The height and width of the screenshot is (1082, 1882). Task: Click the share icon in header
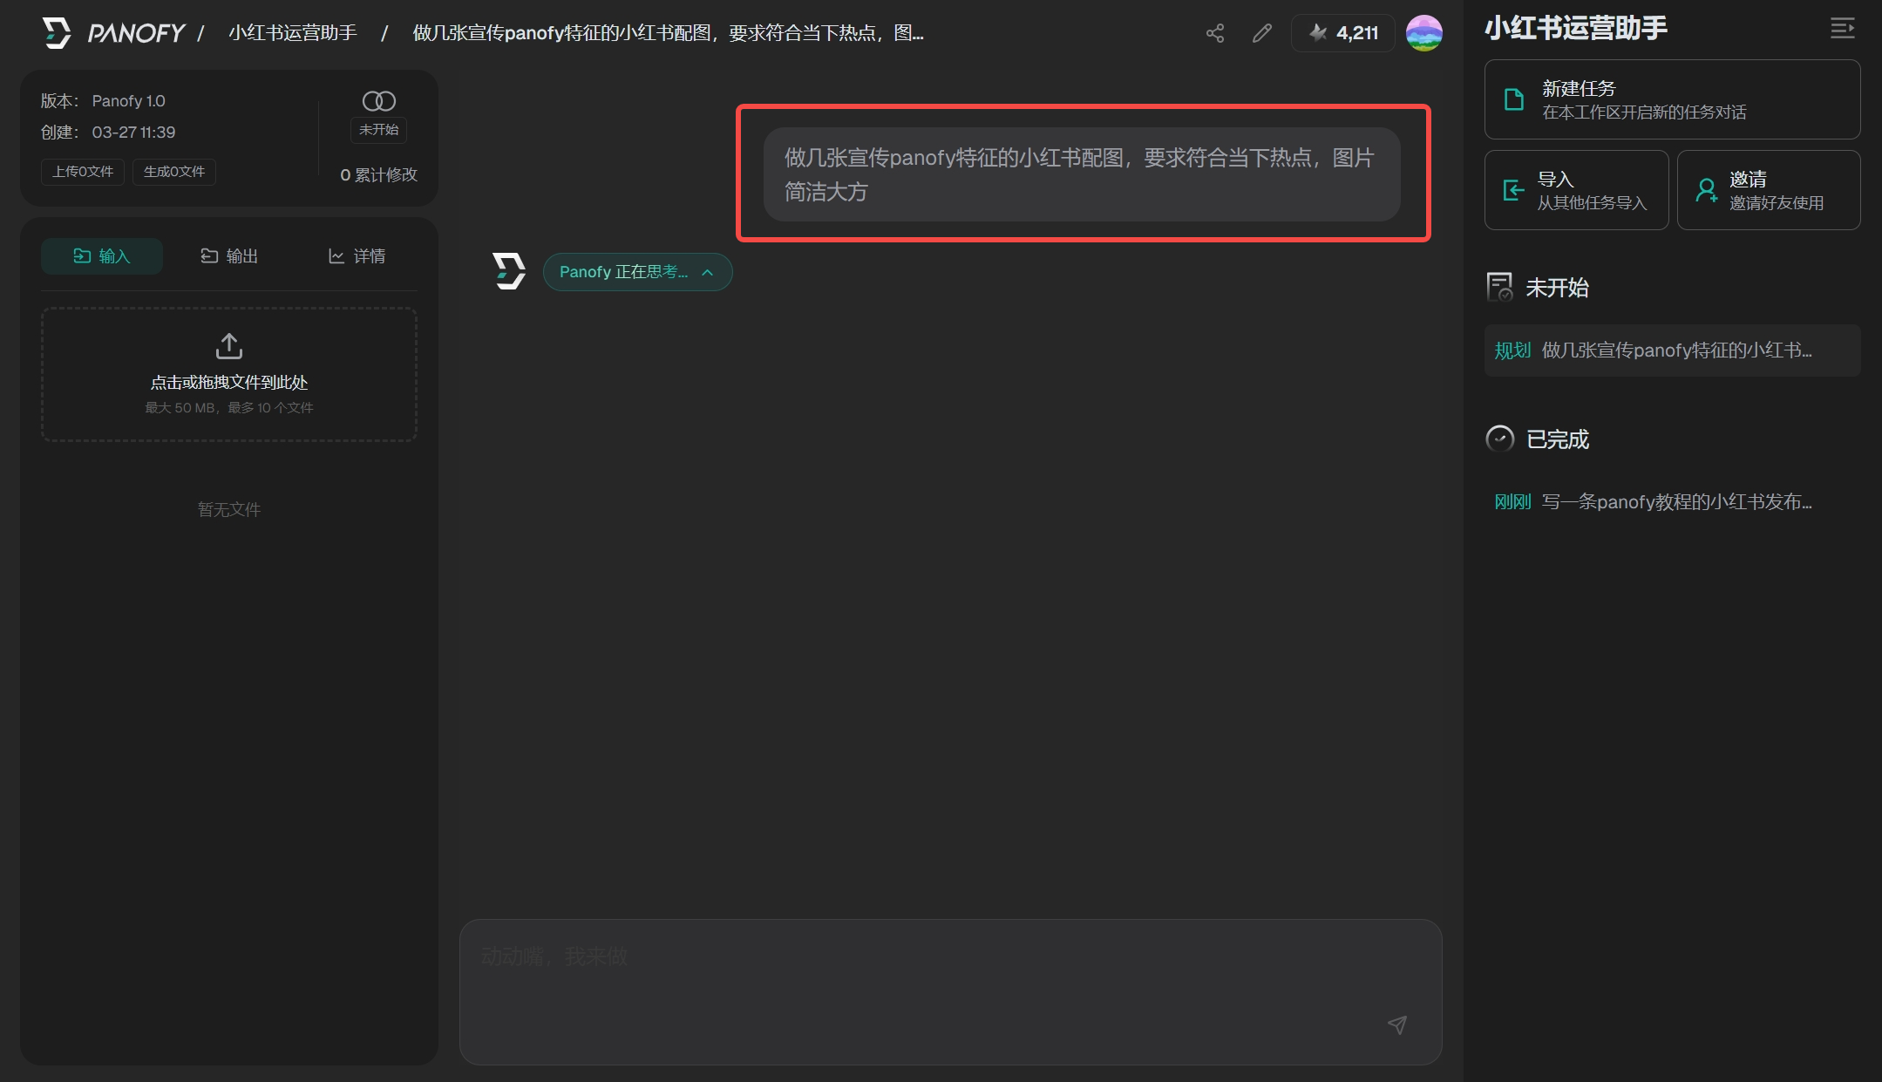1214,33
